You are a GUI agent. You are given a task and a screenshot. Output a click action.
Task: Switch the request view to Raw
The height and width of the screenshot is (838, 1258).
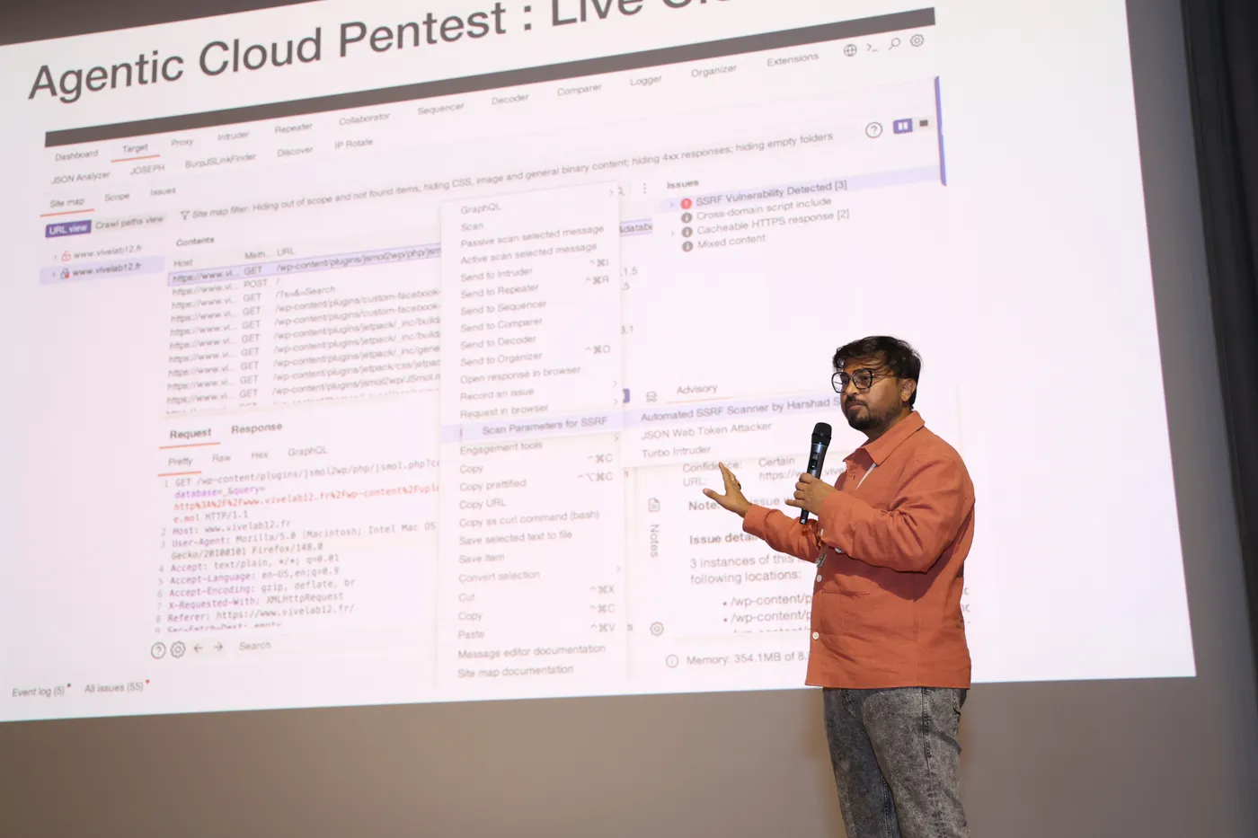[221, 458]
